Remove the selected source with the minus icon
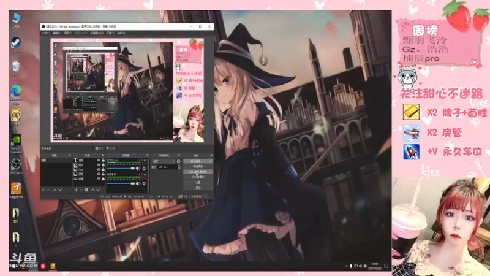Screen dimensions: 490x276 tap(81, 190)
